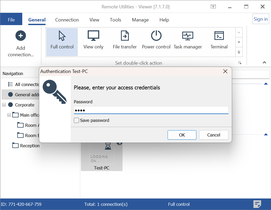
Task: Select the Full control mode icon
Action: [x=62, y=36]
